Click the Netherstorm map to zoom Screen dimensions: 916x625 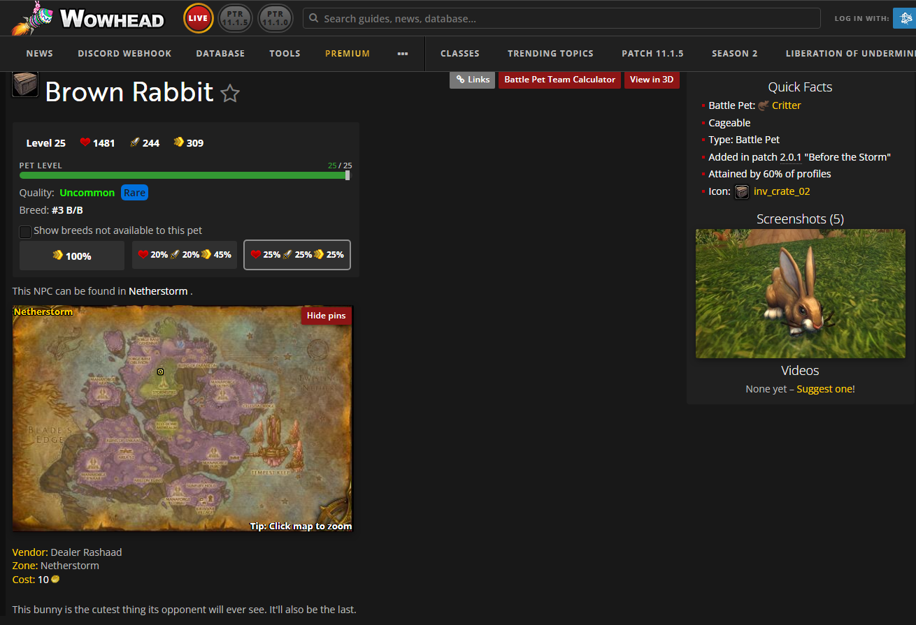pyautogui.click(x=183, y=418)
